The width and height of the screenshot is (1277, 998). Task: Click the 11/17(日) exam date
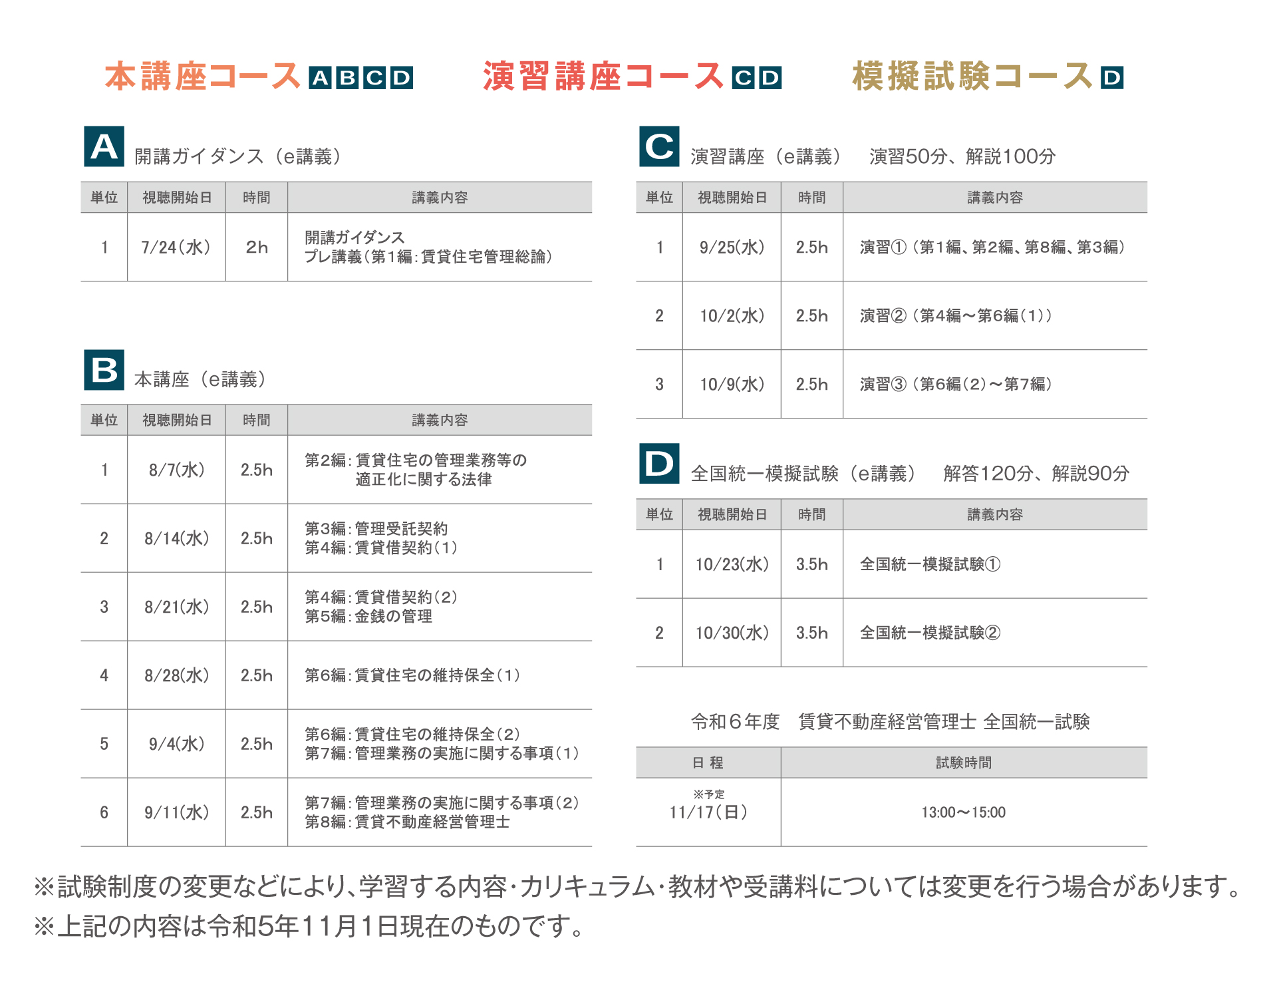click(708, 812)
